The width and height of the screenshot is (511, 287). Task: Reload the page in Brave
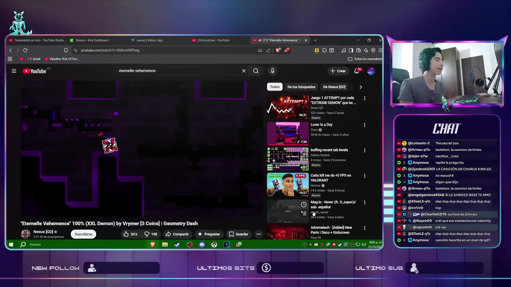point(25,50)
